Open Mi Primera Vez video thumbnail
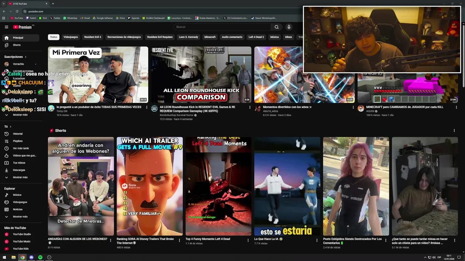The image size is (465, 261). point(98,75)
